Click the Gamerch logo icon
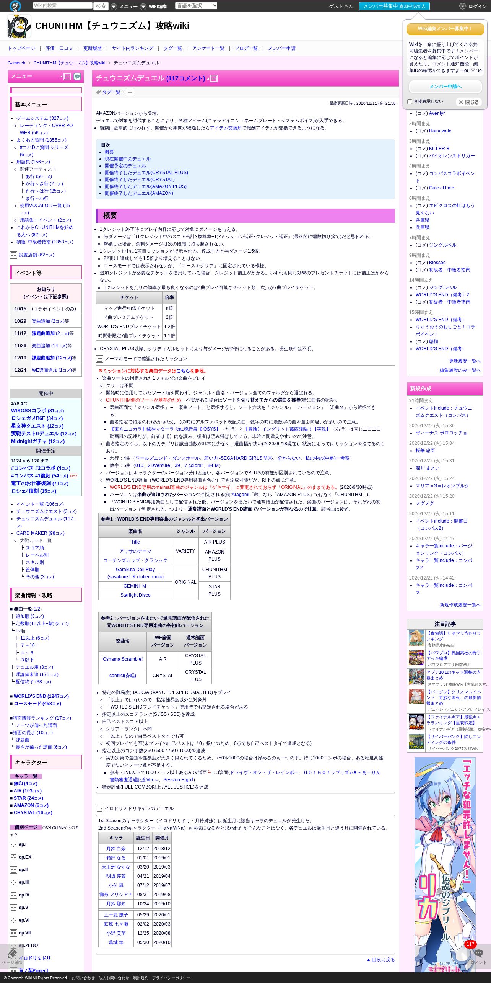 pos(15,6)
